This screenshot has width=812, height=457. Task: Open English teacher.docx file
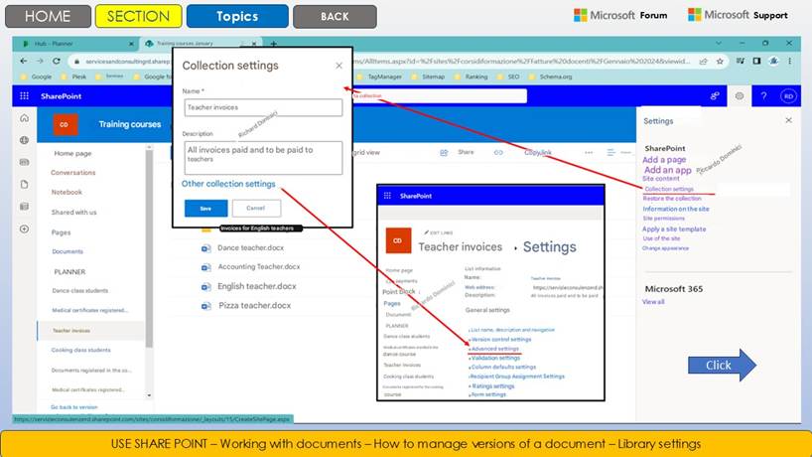click(x=257, y=286)
